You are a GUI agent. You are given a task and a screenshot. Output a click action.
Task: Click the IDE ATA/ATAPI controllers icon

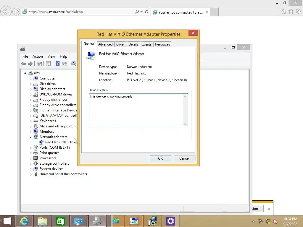pos(36,116)
